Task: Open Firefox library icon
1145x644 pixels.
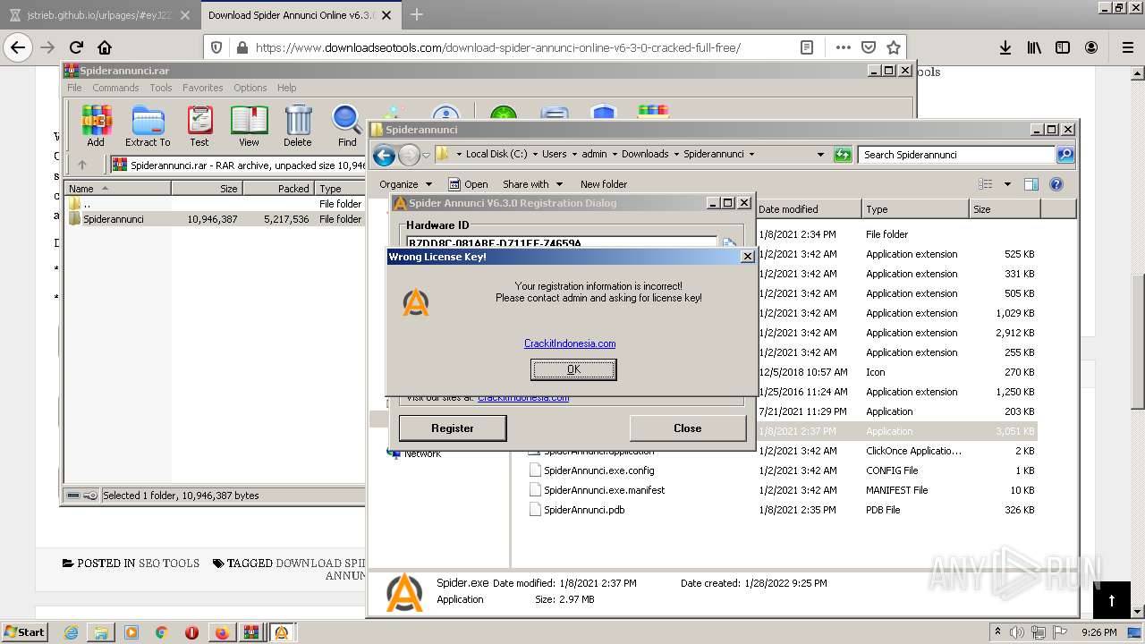Action: click(1034, 47)
